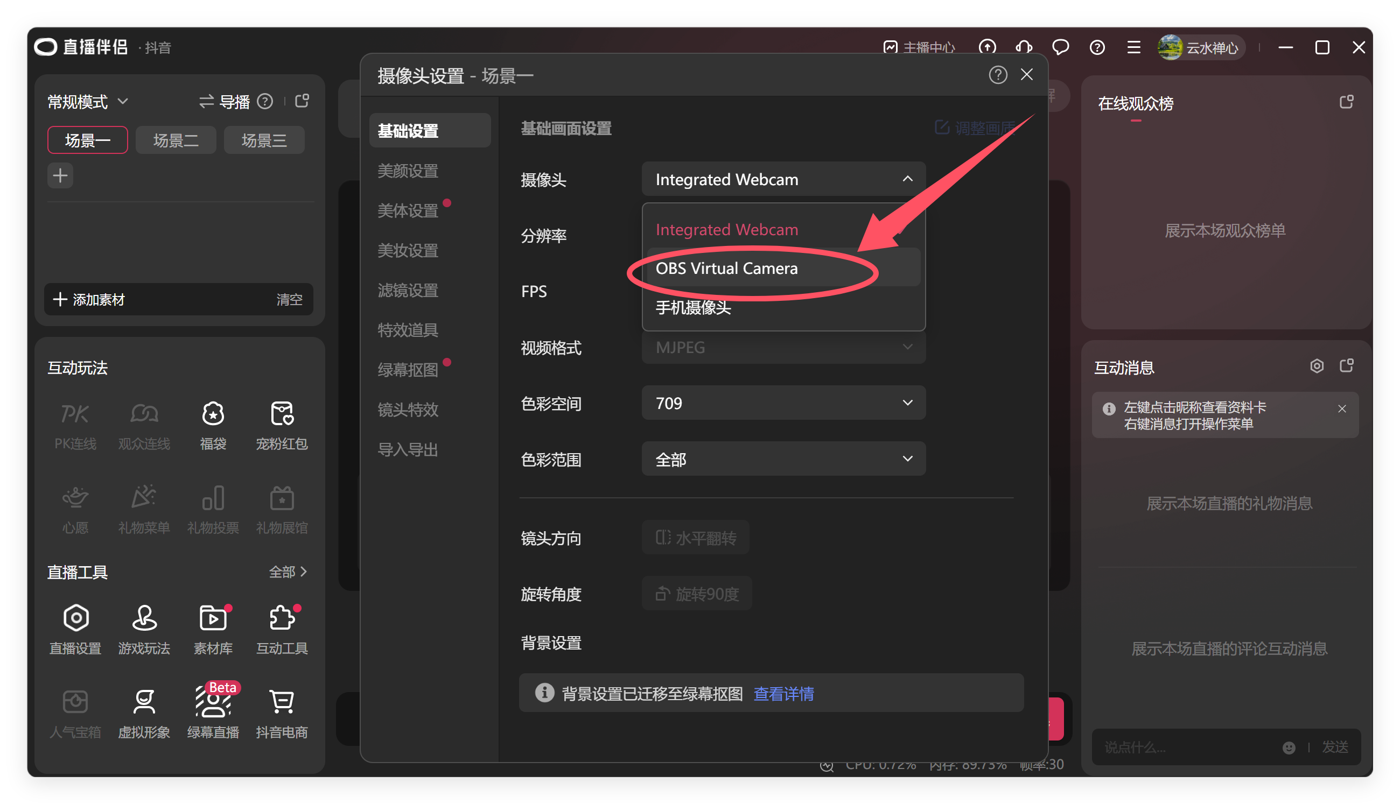This screenshot has width=1400, height=804.
Task: Open 直播设置 live settings tool
Action: (x=75, y=630)
